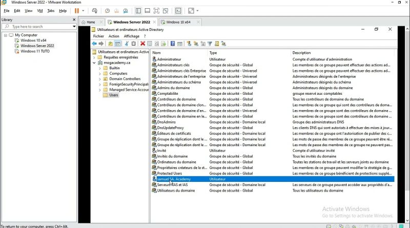Image resolution: width=410 pixels, height=228 pixels.
Task: Go back in Active Directory console
Action: 94,44
